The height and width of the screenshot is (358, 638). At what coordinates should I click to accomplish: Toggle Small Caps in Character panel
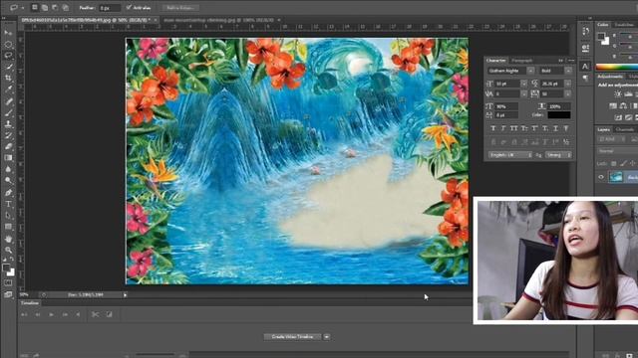524,128
